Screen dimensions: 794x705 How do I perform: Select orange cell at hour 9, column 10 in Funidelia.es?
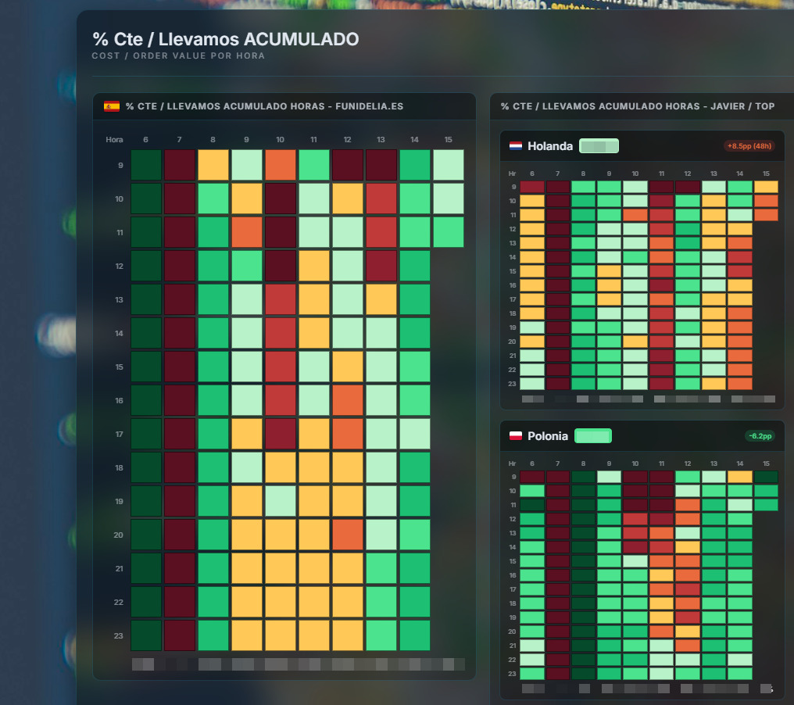point(280,165)
